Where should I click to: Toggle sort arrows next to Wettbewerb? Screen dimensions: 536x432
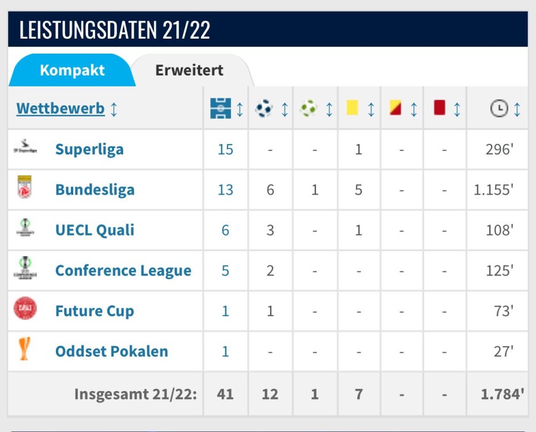point(114,109)
